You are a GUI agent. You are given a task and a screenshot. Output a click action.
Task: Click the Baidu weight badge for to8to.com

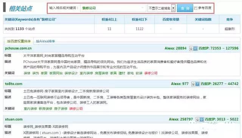pos(195,84)
